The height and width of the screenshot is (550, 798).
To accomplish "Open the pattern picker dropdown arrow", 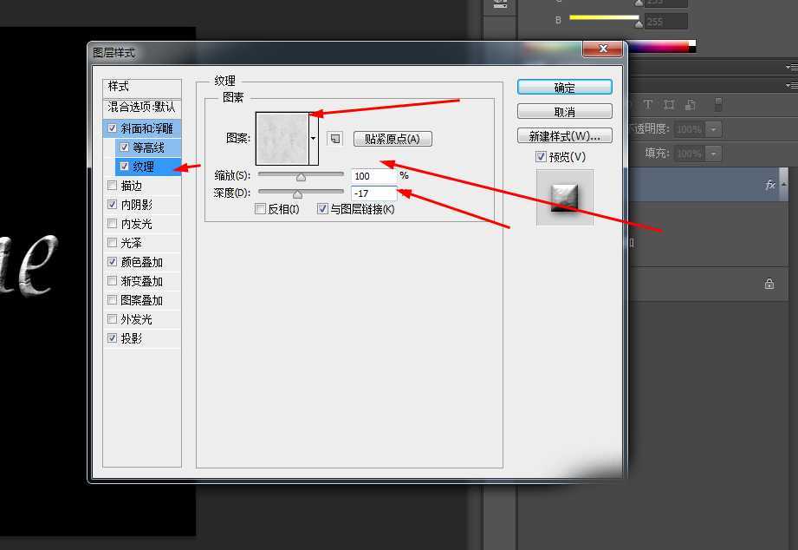I will (314, 138).
